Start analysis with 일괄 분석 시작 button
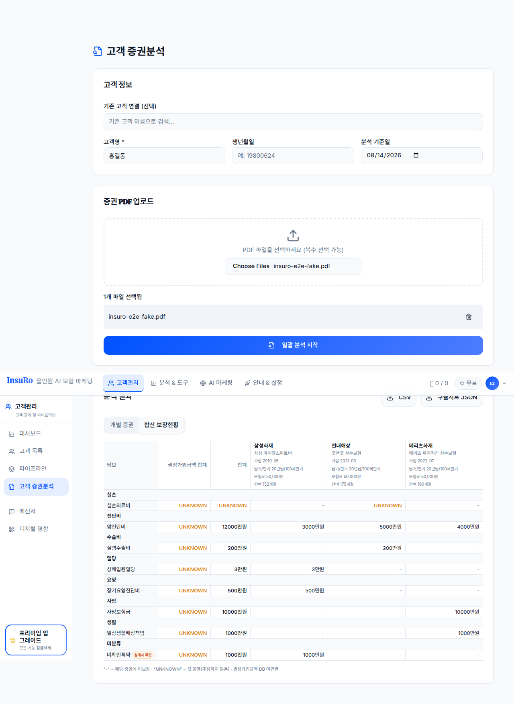 point(293,345)
